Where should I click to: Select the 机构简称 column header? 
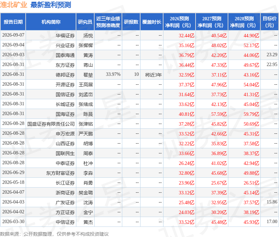pos(51,22)
